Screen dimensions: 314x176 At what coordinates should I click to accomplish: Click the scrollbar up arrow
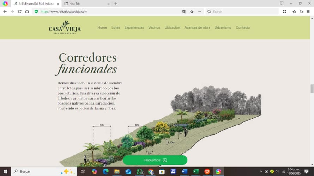tap(312, 18)
